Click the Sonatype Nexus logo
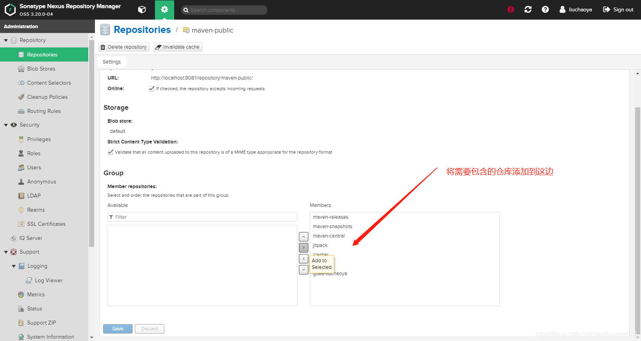The height and width of the screenshot is (341, 641). (10, 10)
